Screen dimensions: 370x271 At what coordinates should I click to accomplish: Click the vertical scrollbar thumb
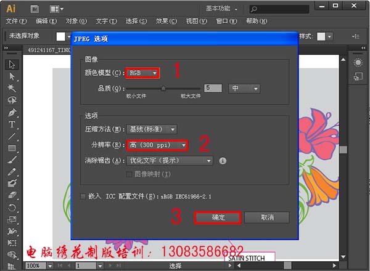pos(343,150)
